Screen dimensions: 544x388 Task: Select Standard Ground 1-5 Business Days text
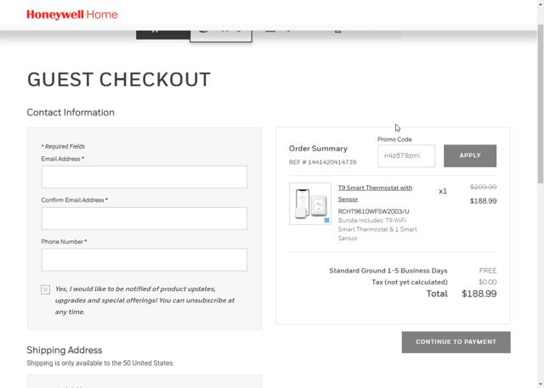388,271
